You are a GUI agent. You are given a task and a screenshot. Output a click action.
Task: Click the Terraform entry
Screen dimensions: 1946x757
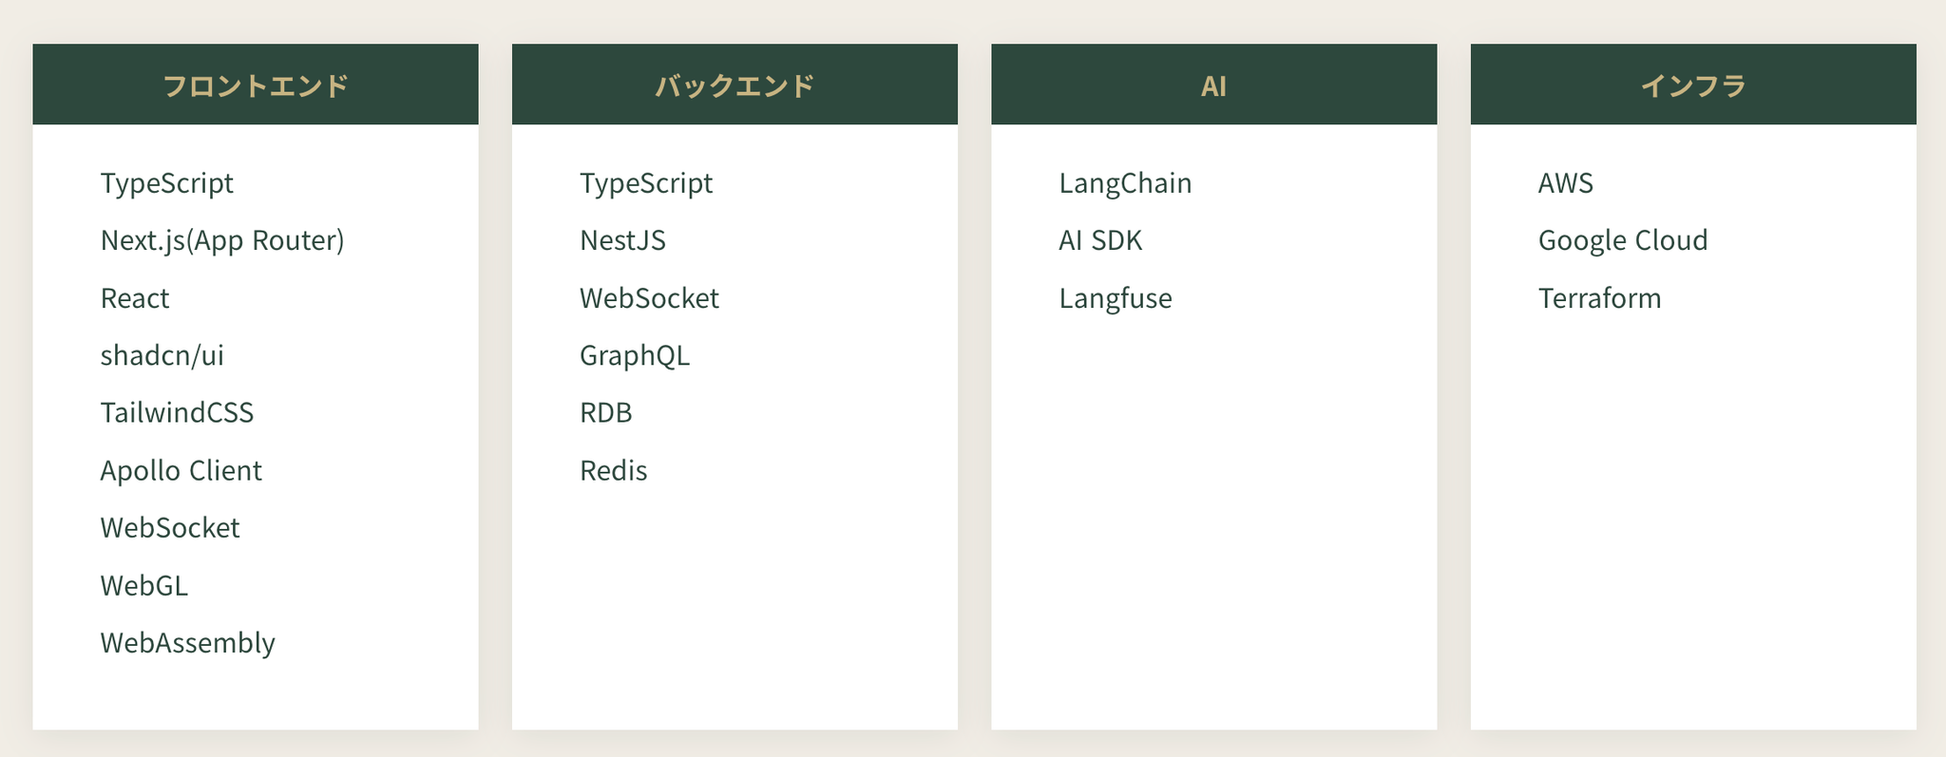point(1600,298)
